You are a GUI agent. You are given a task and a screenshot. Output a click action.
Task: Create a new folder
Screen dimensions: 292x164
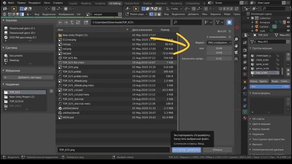point(86,22)
